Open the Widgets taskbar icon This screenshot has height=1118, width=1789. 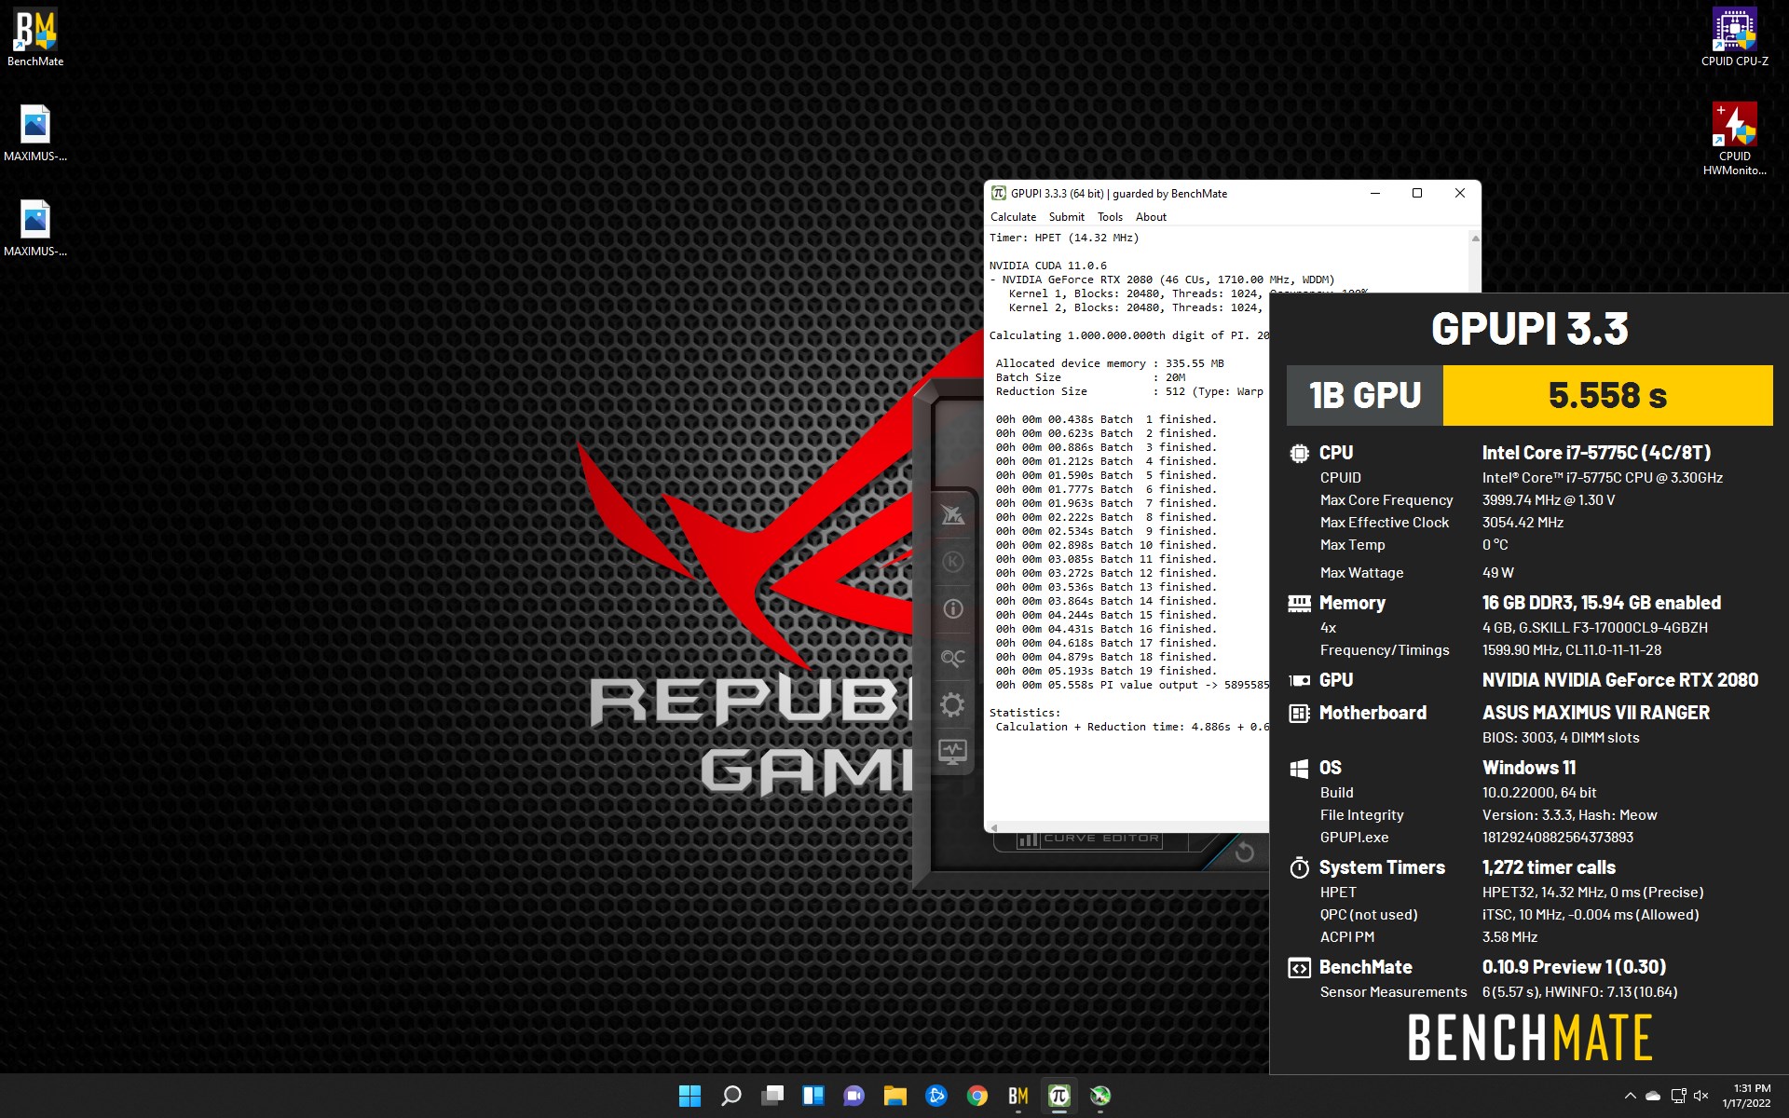813,1096
